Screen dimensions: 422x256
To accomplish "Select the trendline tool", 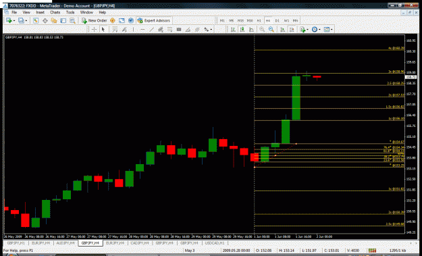I will (x=151, y=29).
